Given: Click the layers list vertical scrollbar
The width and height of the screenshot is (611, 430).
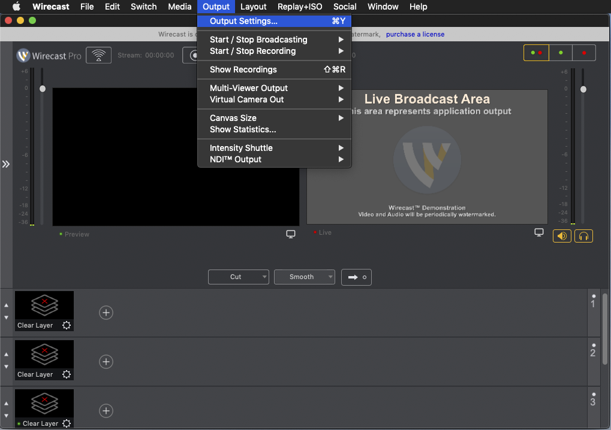Looking at the screenshot, I should [x=605, y=329].
